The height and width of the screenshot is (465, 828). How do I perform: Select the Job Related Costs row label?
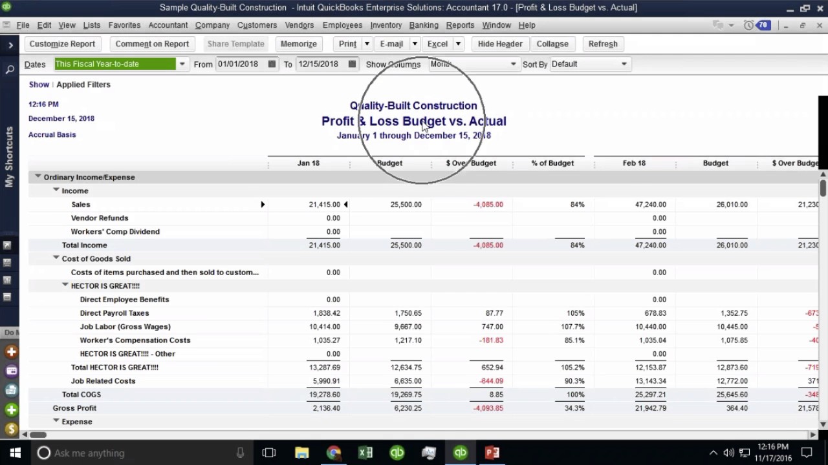pos(103,381)
